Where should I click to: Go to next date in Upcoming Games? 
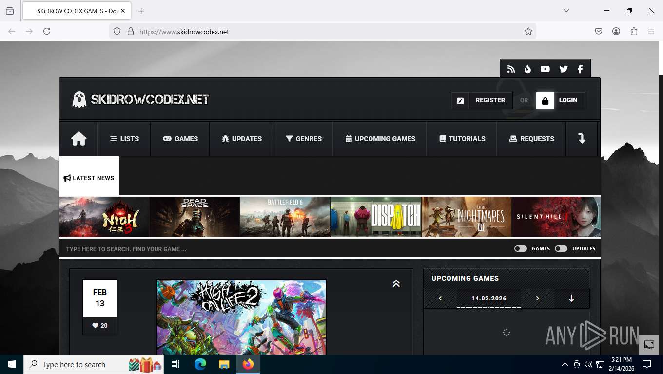(538, 299)
